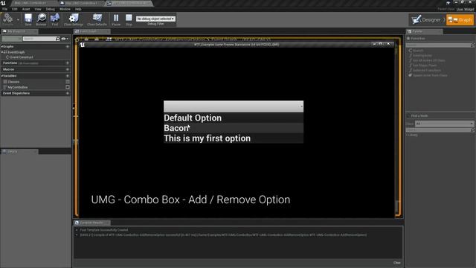This screenshot has height=268, width=476.
Task: Click the Compile toolbar icon
Action: (8, 19)
